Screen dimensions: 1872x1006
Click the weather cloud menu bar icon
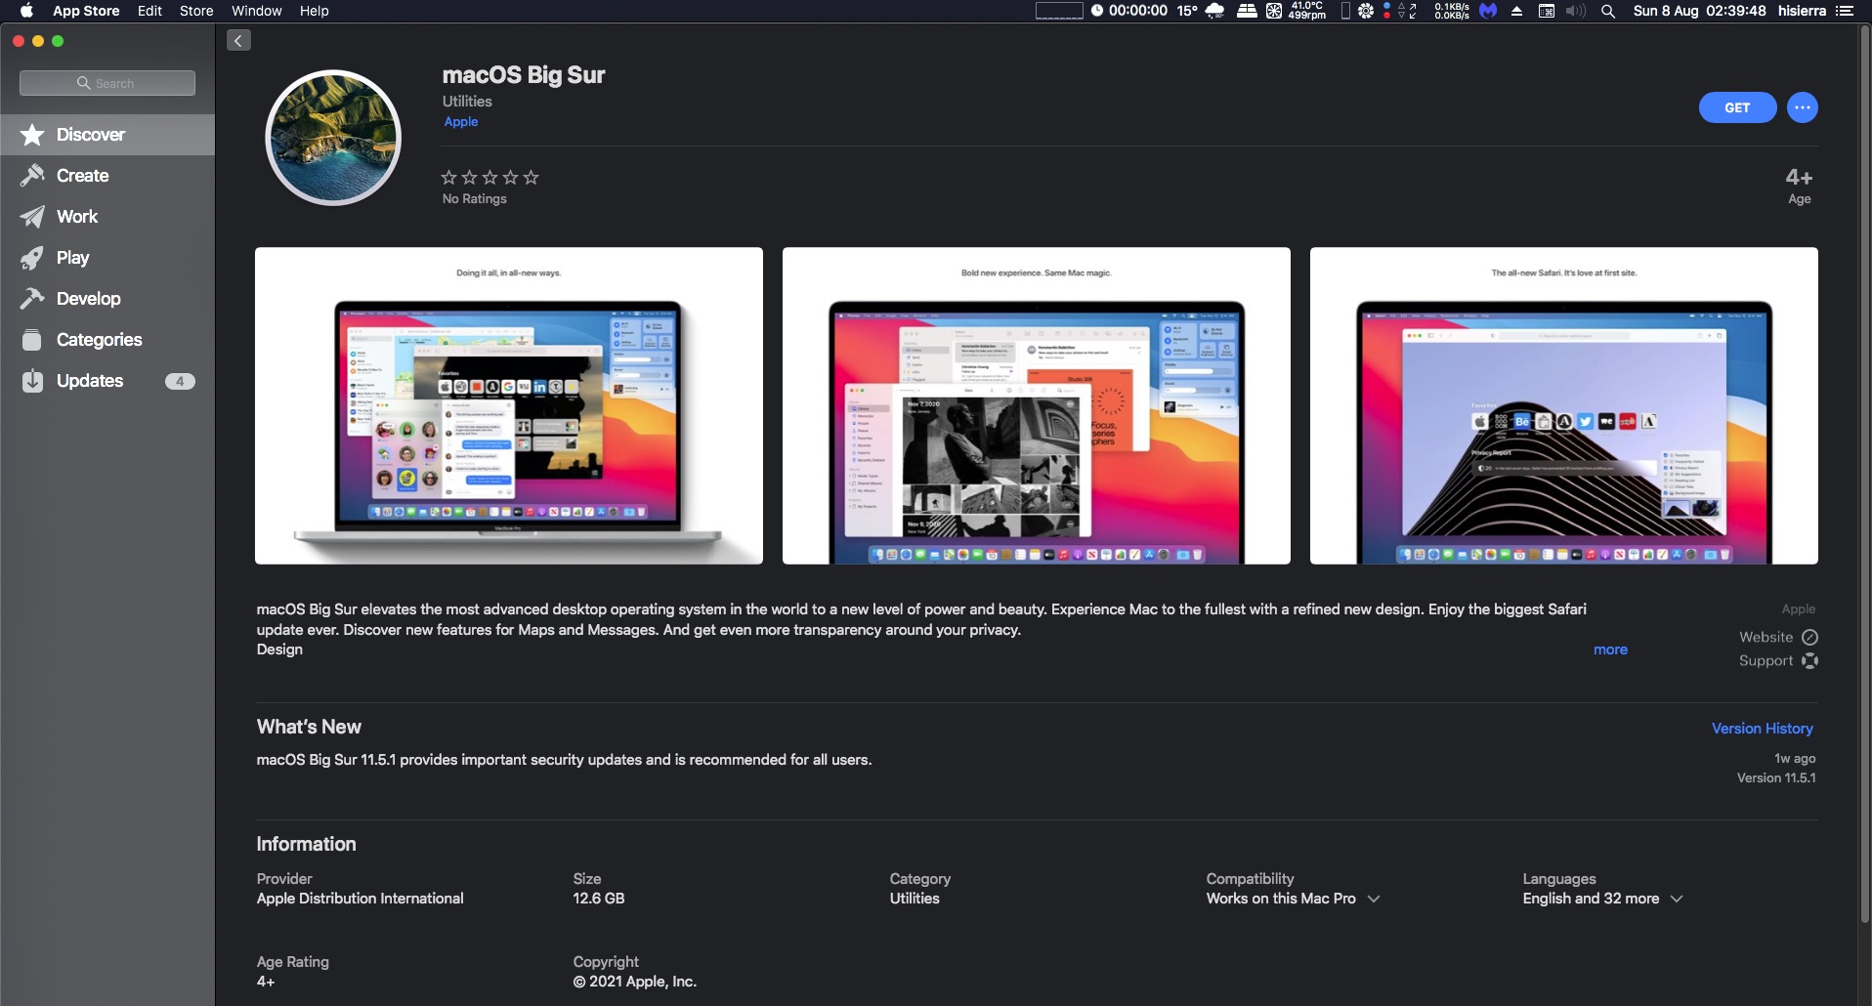click(1215, 11)
